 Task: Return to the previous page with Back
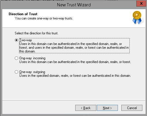tap(86, 108)
